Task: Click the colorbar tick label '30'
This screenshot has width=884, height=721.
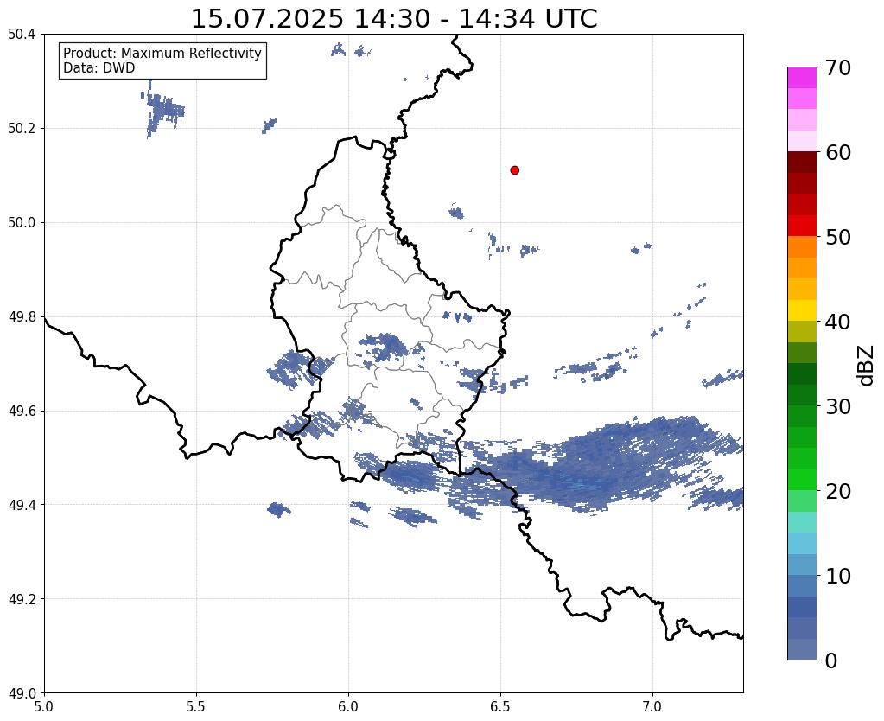Action: coord(838,406)
